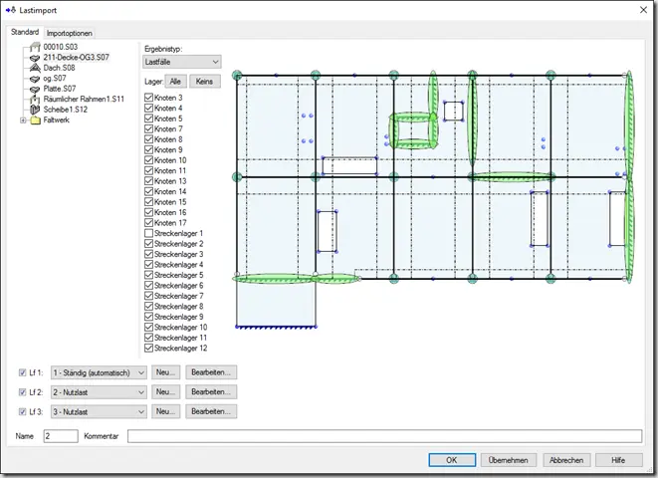The height and width of the screenshot is (478, 658).
Task: Click Neu... button in Lf 3 row
Action: pos(166,411)
